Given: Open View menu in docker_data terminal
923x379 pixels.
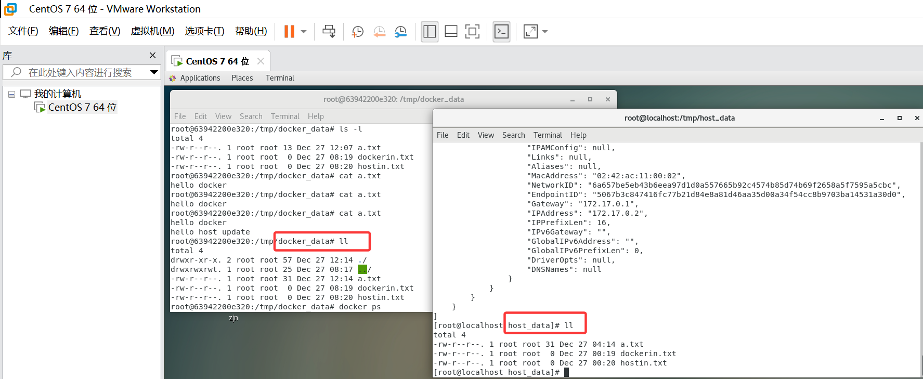Looking at the screenshot, I should coord(223,116).
